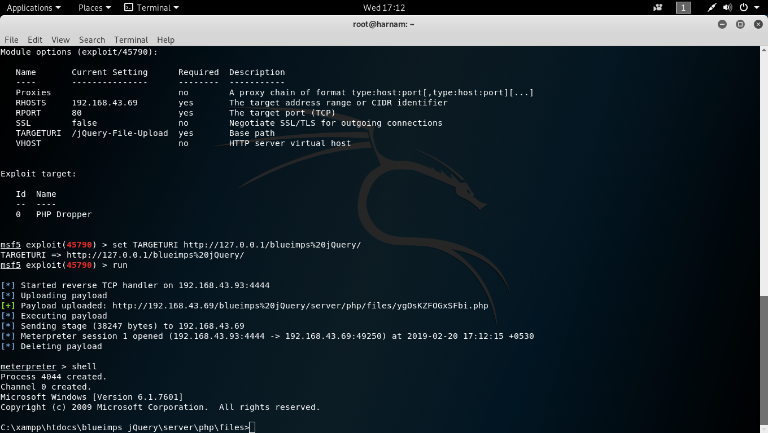Click the 'Channel 0 created.' line
The width and height of the screenshot is (768, 433).
(46, 387)
